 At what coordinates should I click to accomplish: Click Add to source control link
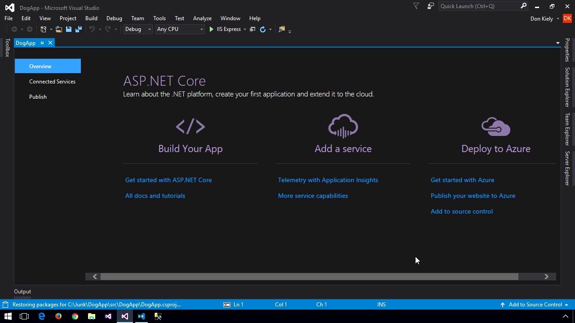[x=462, y=211]
